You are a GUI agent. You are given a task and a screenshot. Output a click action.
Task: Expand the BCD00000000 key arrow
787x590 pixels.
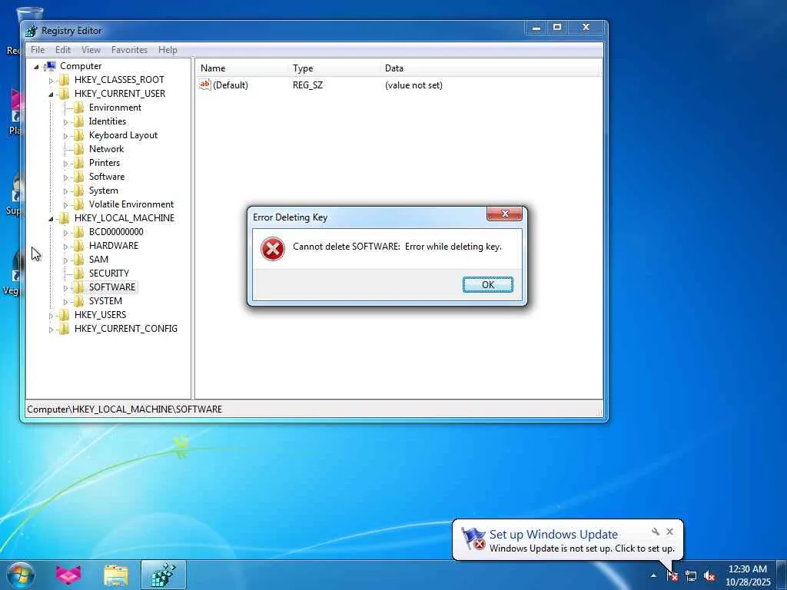(x=65, y=233)
